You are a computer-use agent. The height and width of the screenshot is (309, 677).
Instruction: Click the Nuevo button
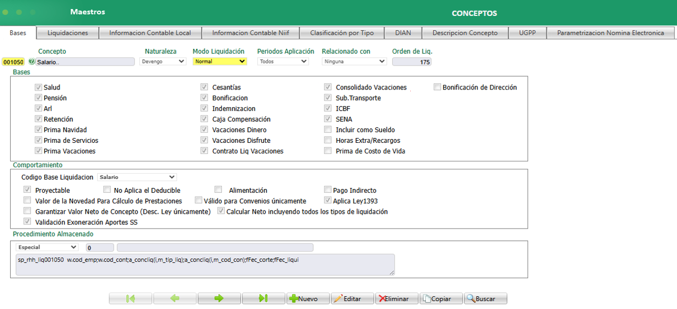[x=308, y=298]
